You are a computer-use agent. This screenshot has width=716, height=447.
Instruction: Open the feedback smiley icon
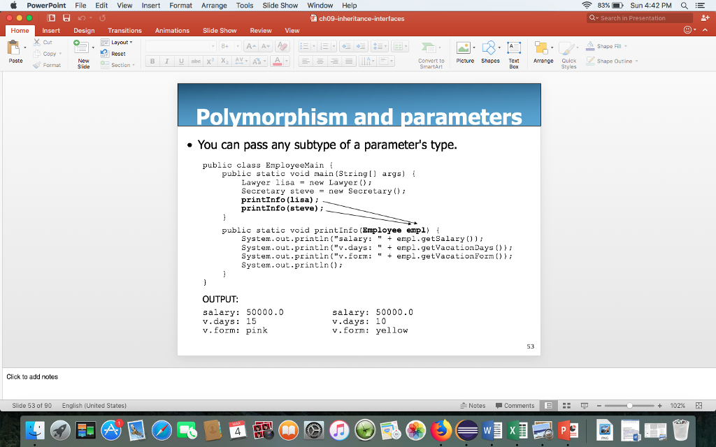pos(688,30)
